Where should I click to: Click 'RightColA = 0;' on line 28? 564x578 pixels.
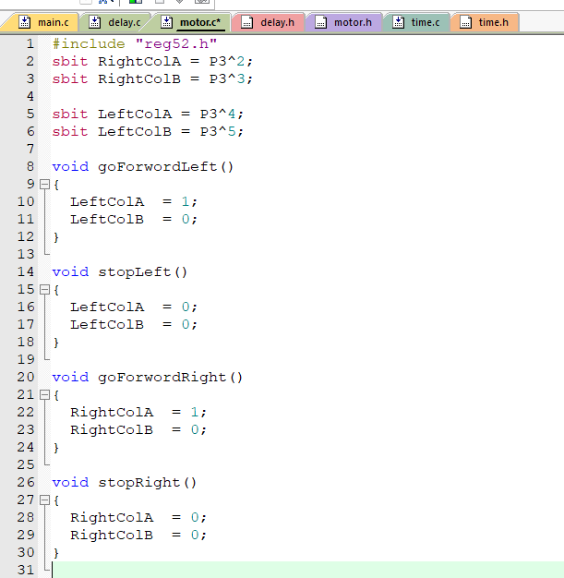(x=138, y=518)
